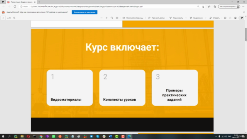The width and height of the screenshot is (247, 139).
Task: Open the Windows Start menu
Action: point(3,136)
